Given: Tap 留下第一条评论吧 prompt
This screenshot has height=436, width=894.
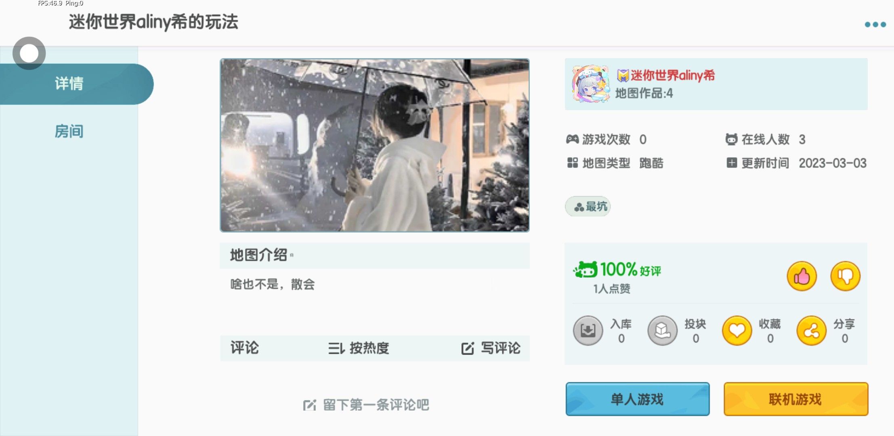Looking at the screenshot, I should click(366, 405).
